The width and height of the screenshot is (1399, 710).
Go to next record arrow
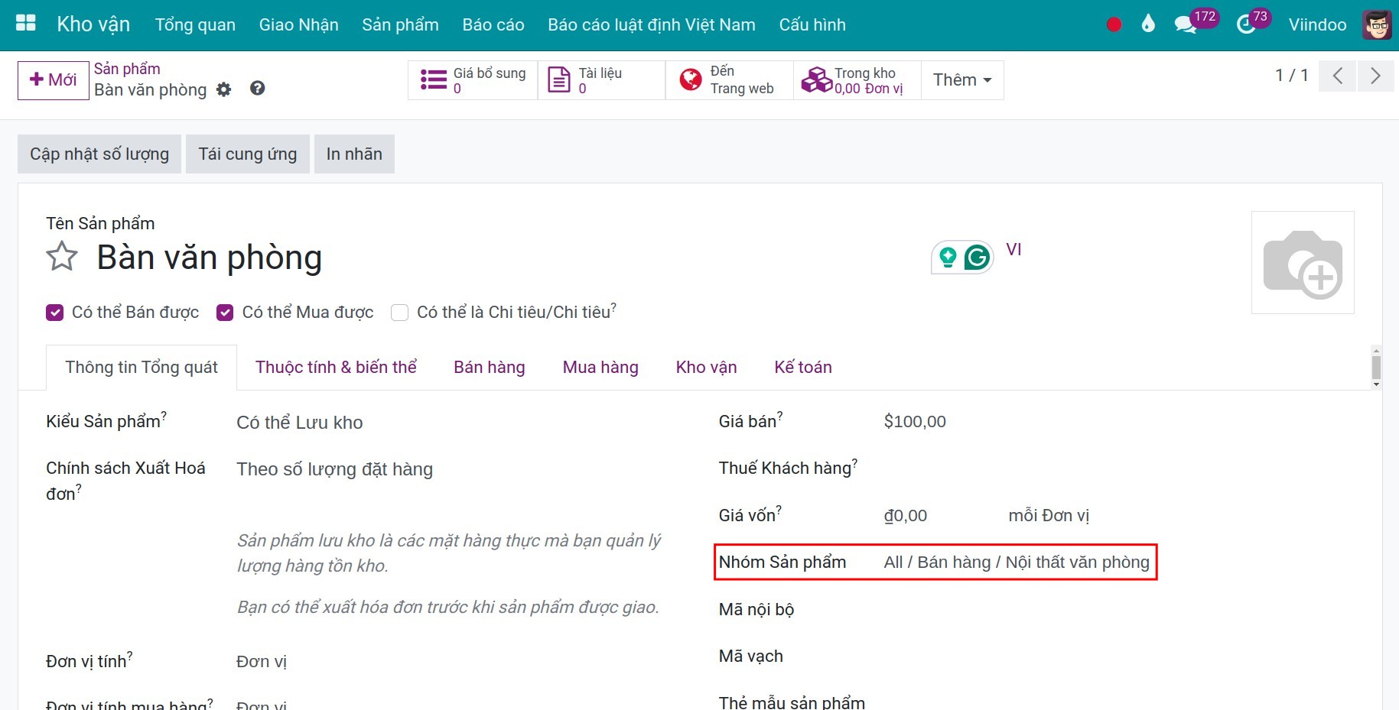pos(1375,76)
